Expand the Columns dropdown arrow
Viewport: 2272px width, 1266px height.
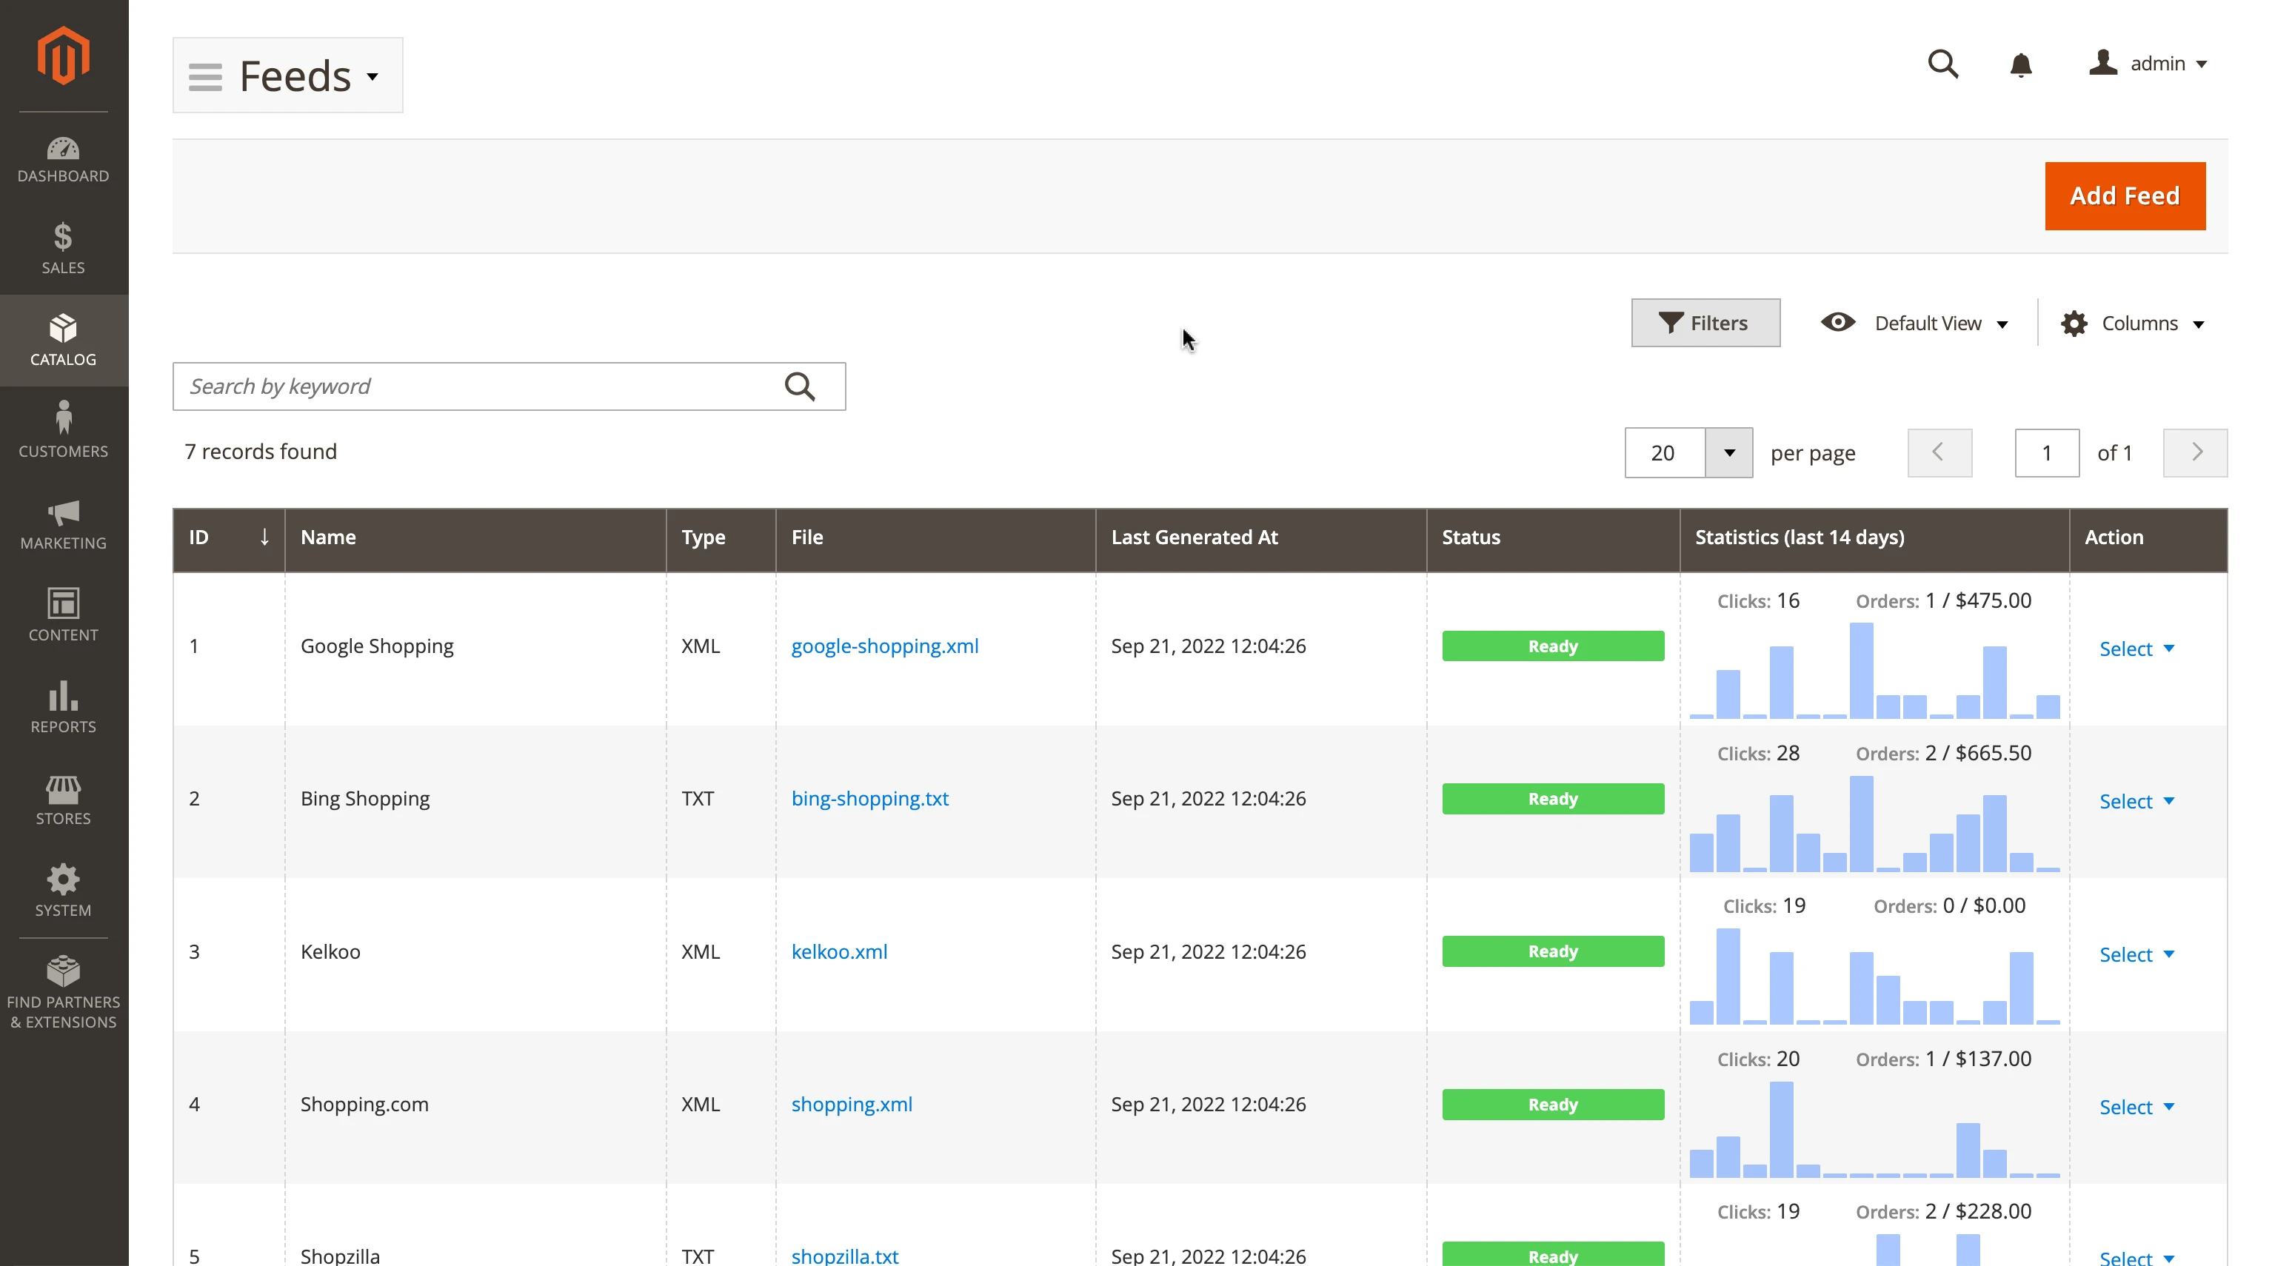tap(2199, 324)
